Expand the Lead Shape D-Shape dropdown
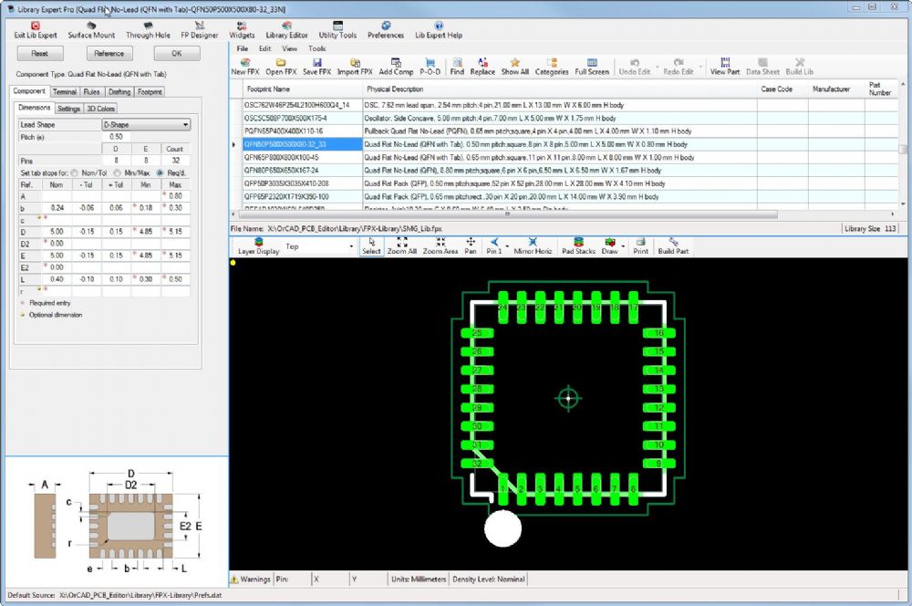This screenshot has width=912, height=606. 185,124
